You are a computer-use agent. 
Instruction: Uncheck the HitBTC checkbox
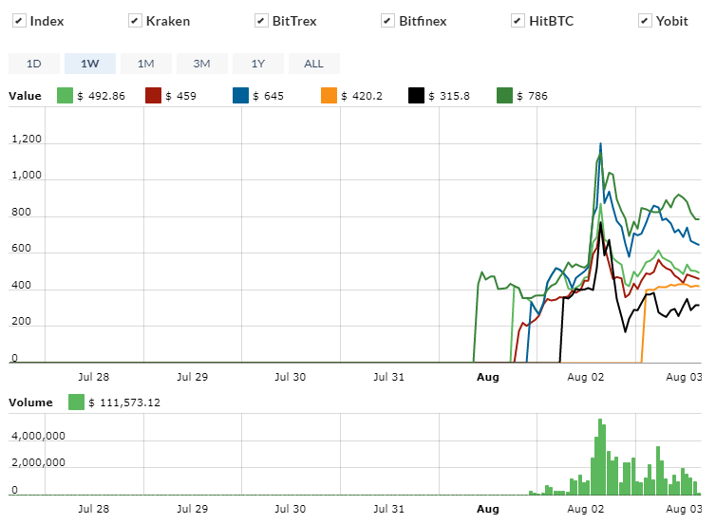pos(518,21)
